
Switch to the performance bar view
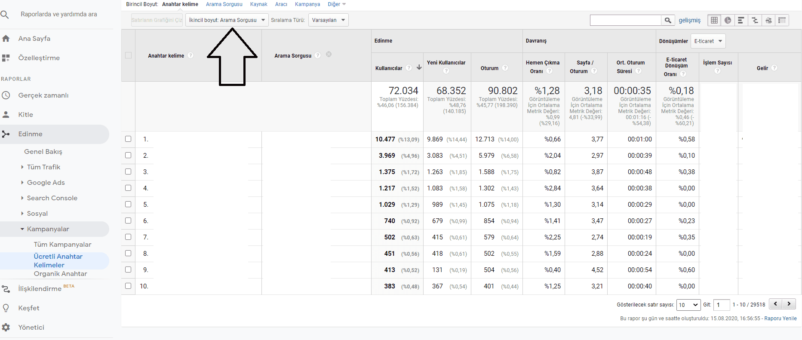[x=741, y=20]
